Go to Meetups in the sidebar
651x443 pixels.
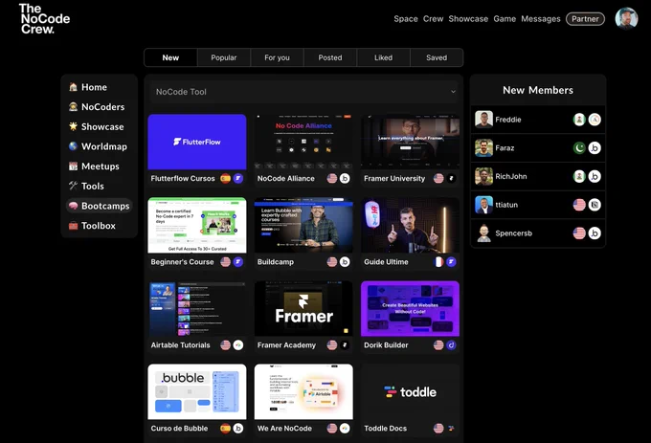click(99, 166)
